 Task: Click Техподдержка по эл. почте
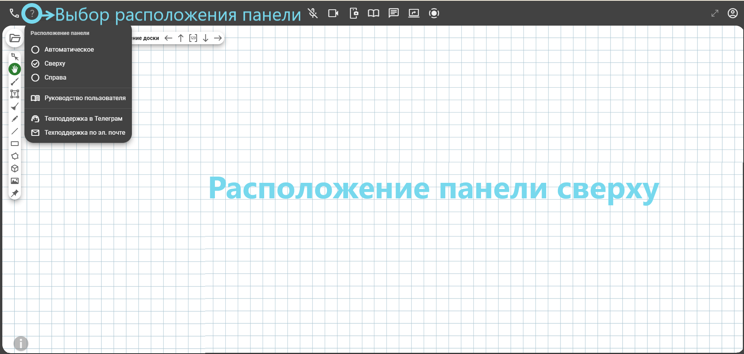click(x=85, y=133)
